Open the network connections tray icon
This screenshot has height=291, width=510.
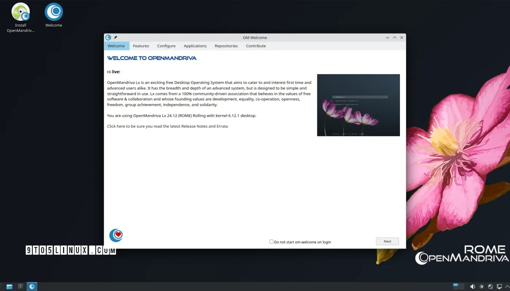click(x=499, y=287)
